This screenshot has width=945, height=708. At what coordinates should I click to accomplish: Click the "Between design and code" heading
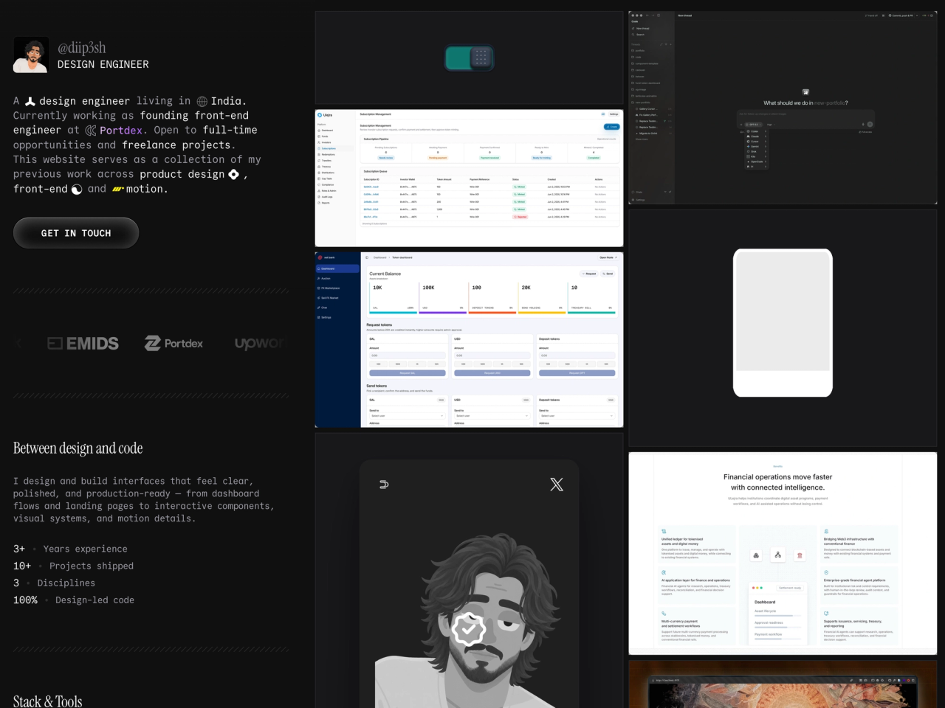tap(78, 448)
